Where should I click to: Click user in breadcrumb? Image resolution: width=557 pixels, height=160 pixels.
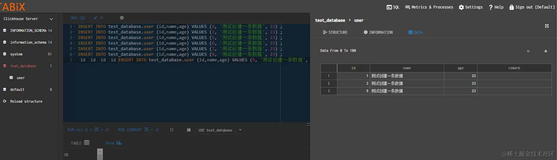(x=359, y=20)
